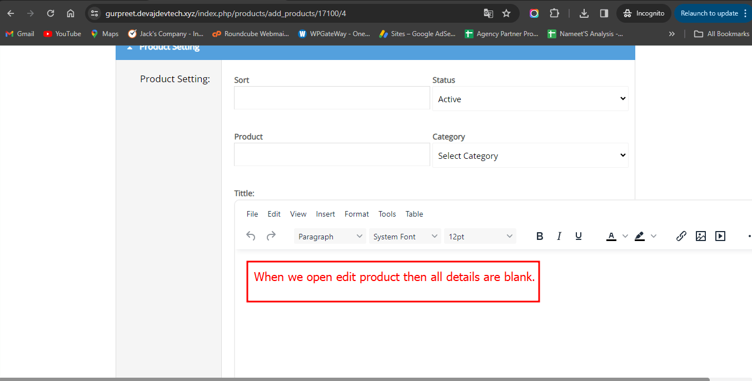Click the editor Undo arrow
The height and width of the screenshot is (381, 752).
251,236
